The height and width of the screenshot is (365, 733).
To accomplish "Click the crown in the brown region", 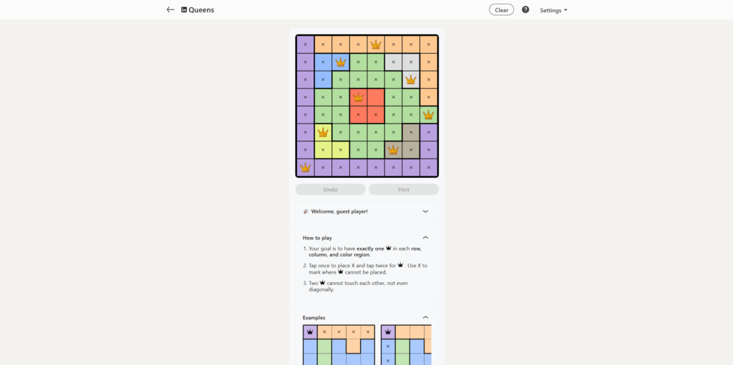I will (393, 150).
